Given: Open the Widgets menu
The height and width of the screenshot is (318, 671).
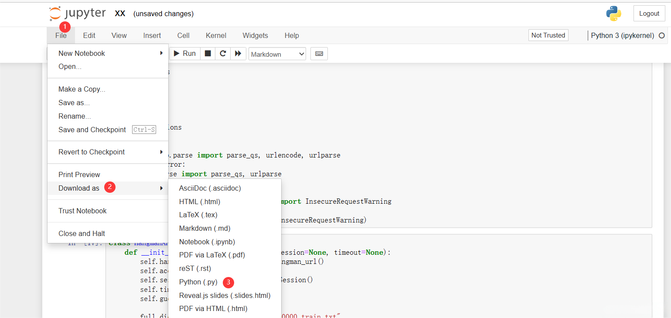Looking at the screenshot, I should tap(255, 35).
